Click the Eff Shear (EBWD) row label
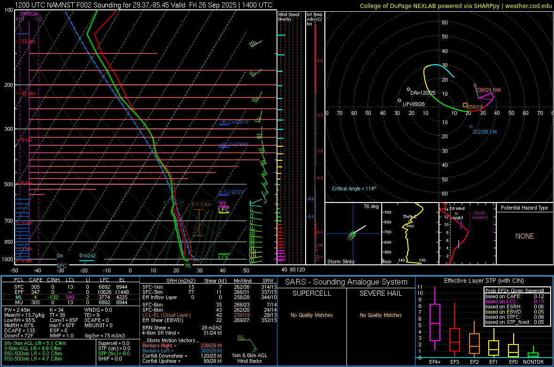 pos(163,321)
